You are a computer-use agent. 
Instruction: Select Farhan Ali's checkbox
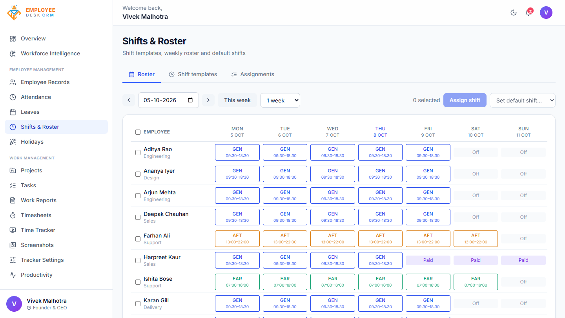point(138,239)
